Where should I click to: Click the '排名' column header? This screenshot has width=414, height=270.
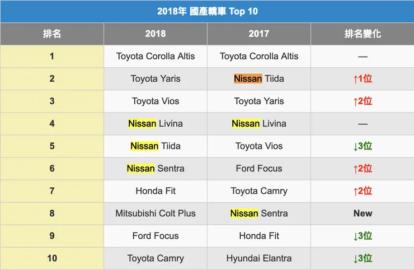[52, 34]
